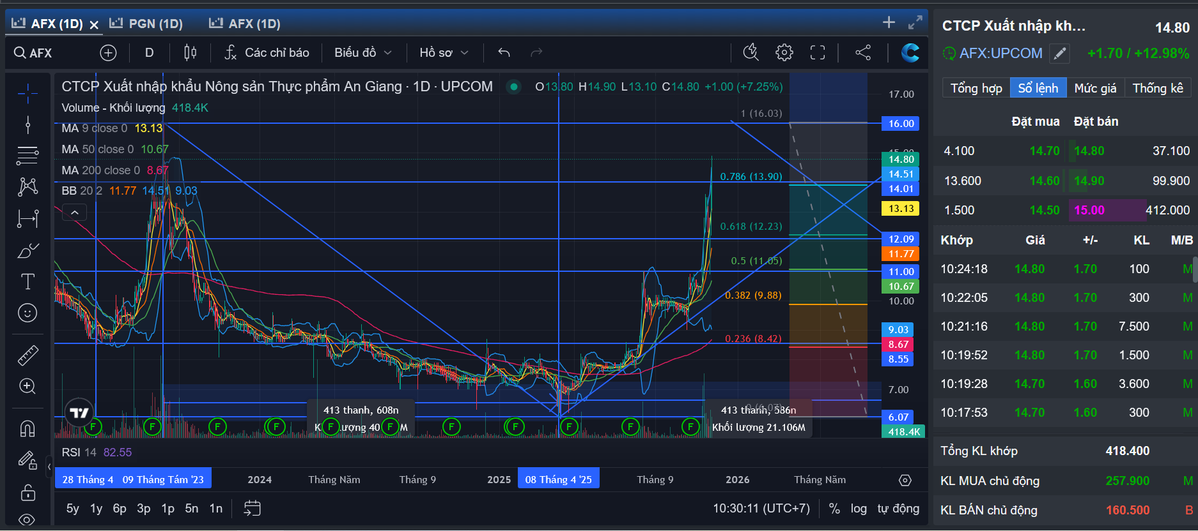This screenshot has height=531, width=1198.
Task: Open the Thống kê tab
Action: tap(1158, 88)
